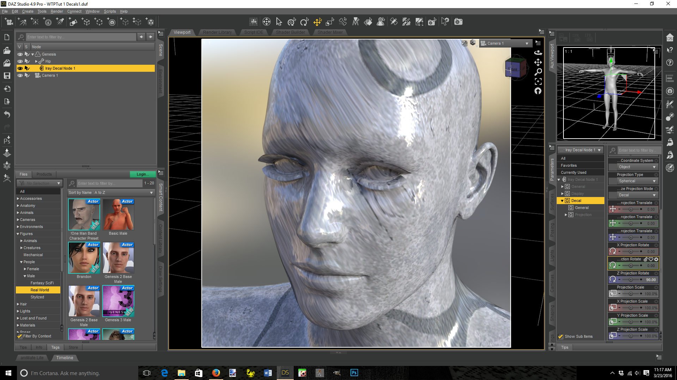This screenshot has height=380, width=677.
Task: Click the help question mark icon
Action: tap(670, 63)
